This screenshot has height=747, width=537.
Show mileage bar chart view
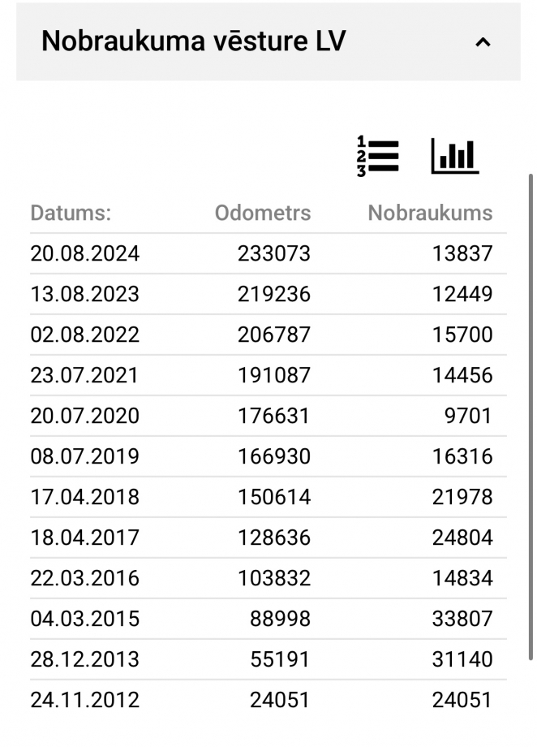tap(454, 156)
